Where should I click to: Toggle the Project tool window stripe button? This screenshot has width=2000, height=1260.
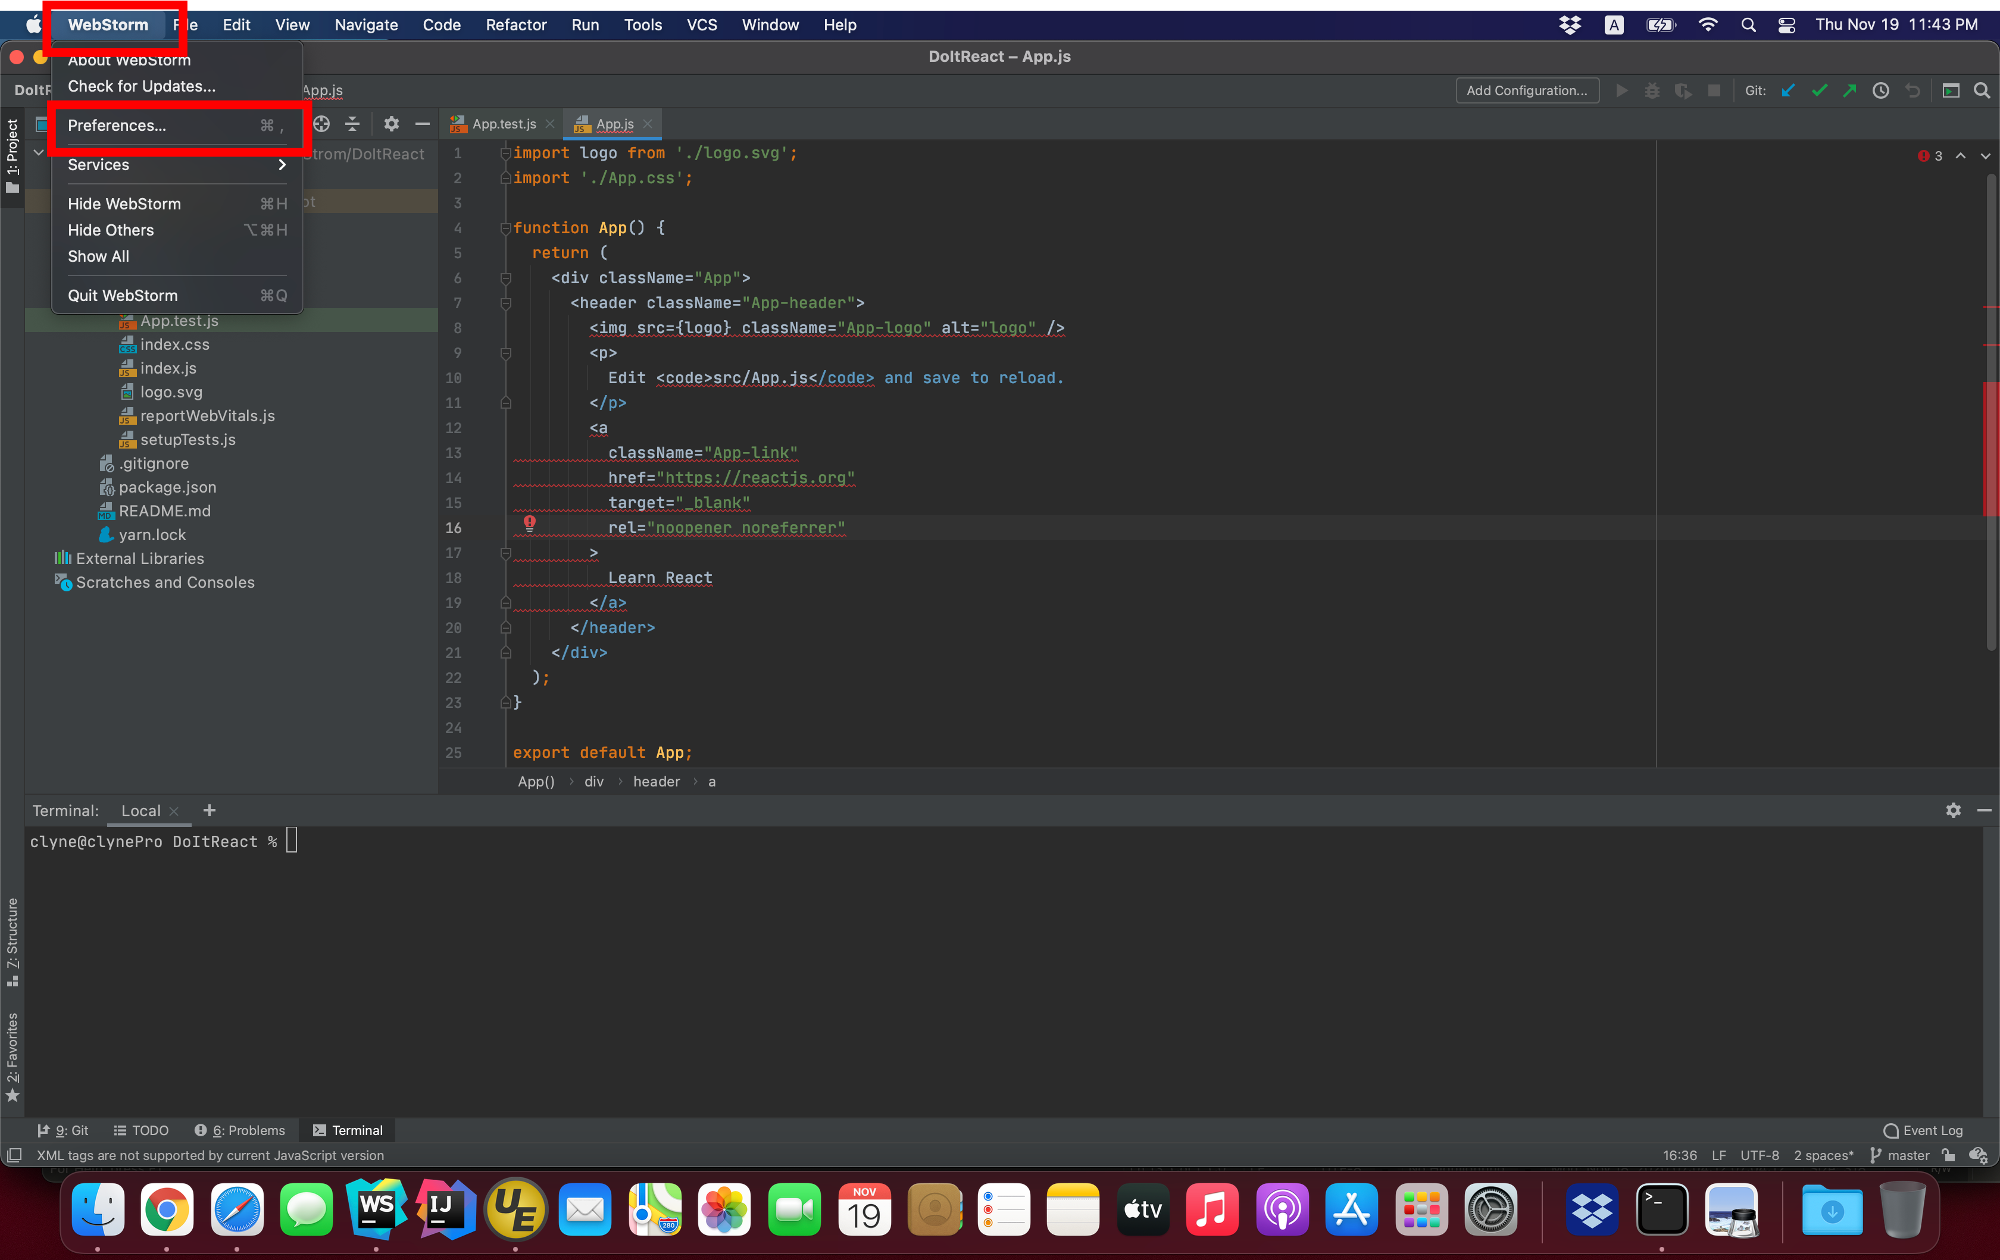pyautogui.click(x=12, y=155)
